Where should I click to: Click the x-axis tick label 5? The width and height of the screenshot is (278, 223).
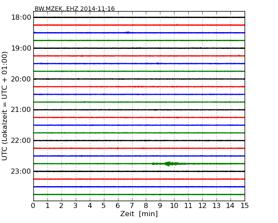click(104, 205)
